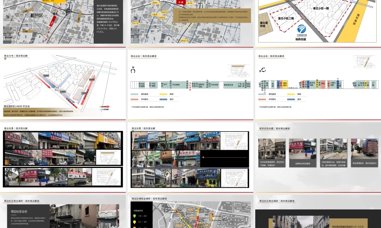381x228 pixels.
Task: Click the red flow arrow legend in 商业分布 slide
Action: 106,107
